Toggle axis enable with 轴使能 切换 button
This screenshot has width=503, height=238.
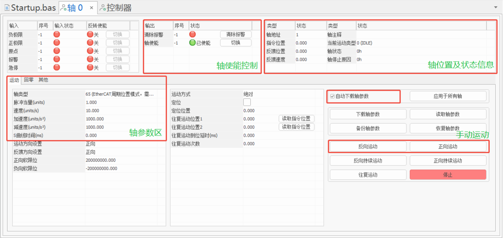[x=235, y=43]
